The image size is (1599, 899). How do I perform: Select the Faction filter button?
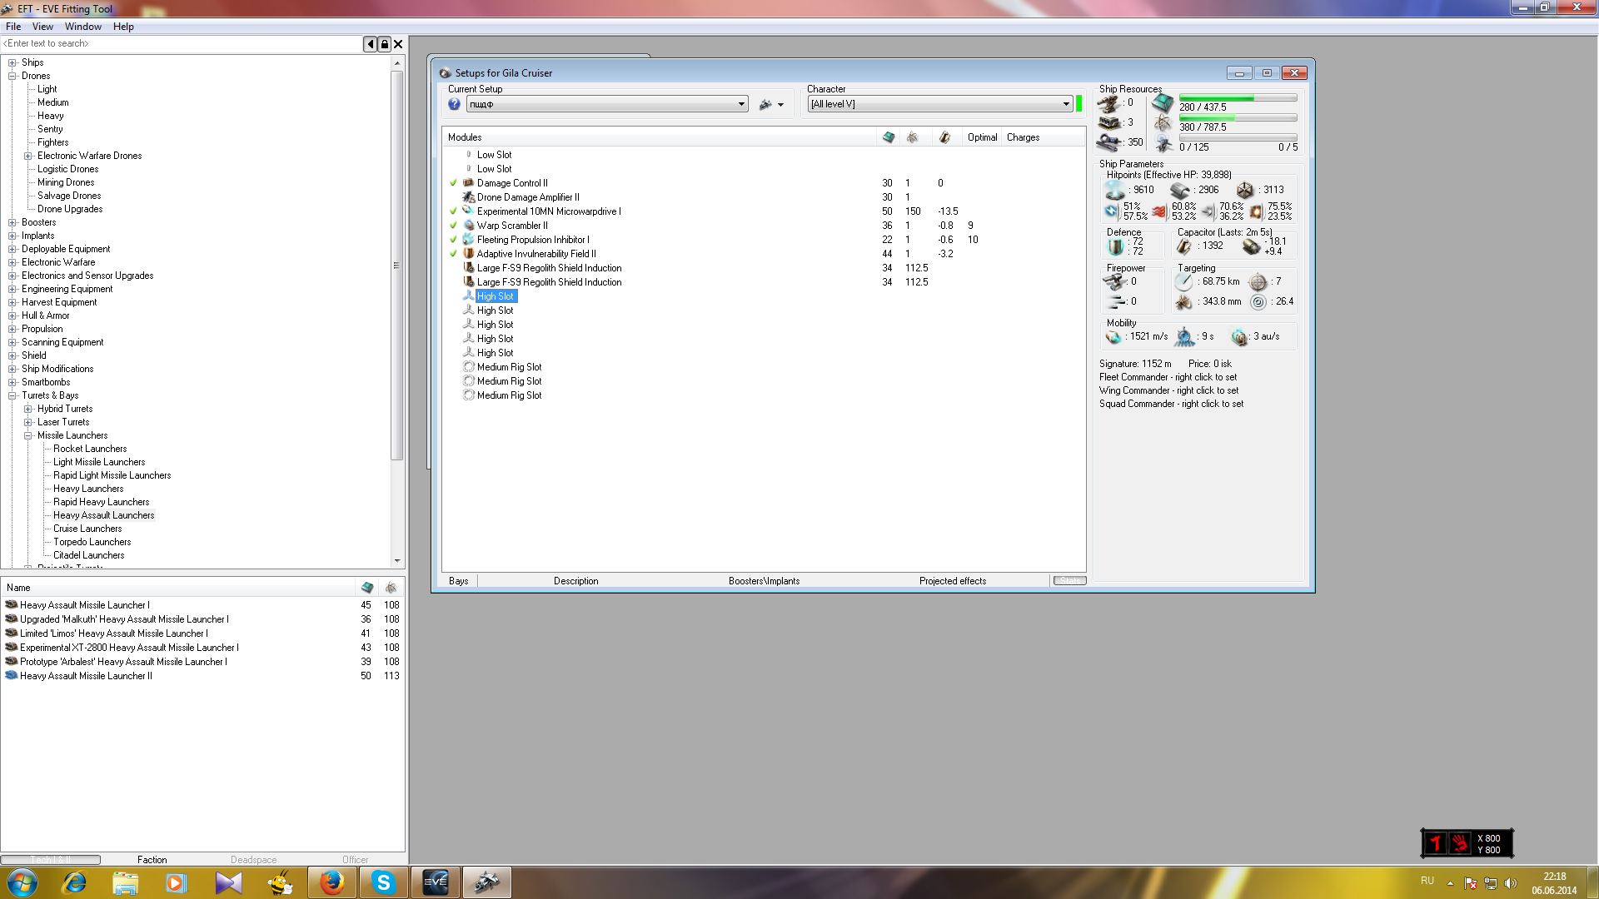[x=152, y=860]
